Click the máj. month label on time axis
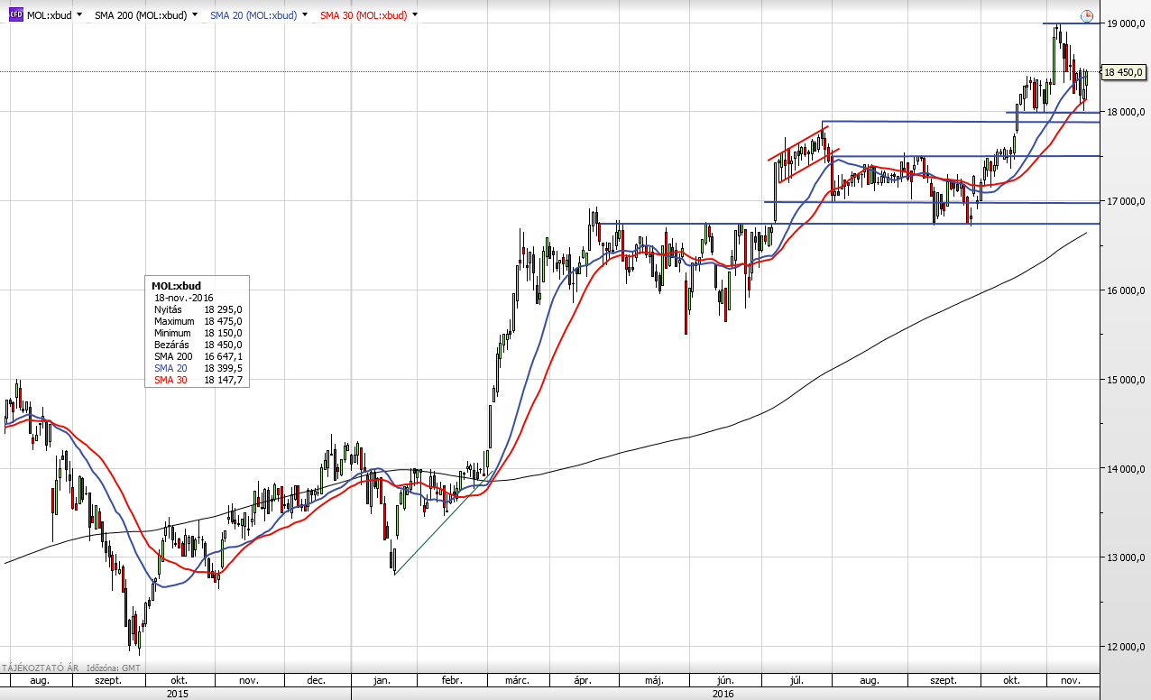 655,681
